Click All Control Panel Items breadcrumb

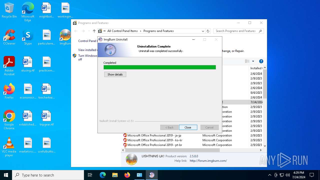tap(122, 31)
